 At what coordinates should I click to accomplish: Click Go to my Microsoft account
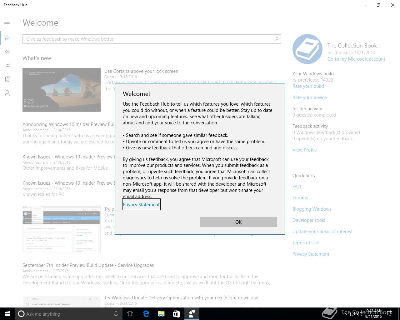pyautogui.click(x=356, y=59)
